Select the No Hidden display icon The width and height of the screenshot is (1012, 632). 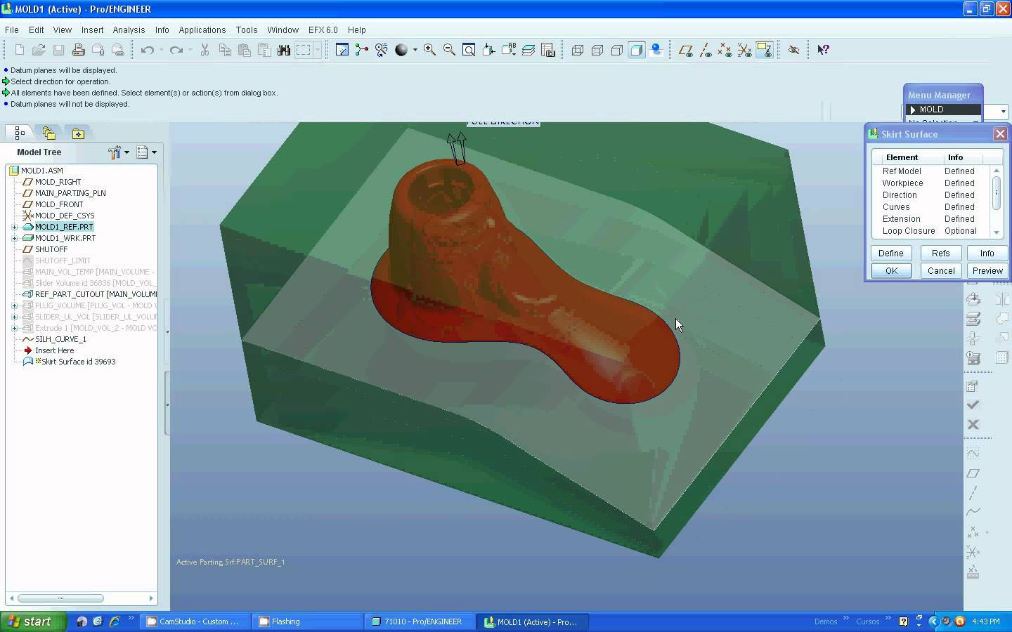(617, 50)
